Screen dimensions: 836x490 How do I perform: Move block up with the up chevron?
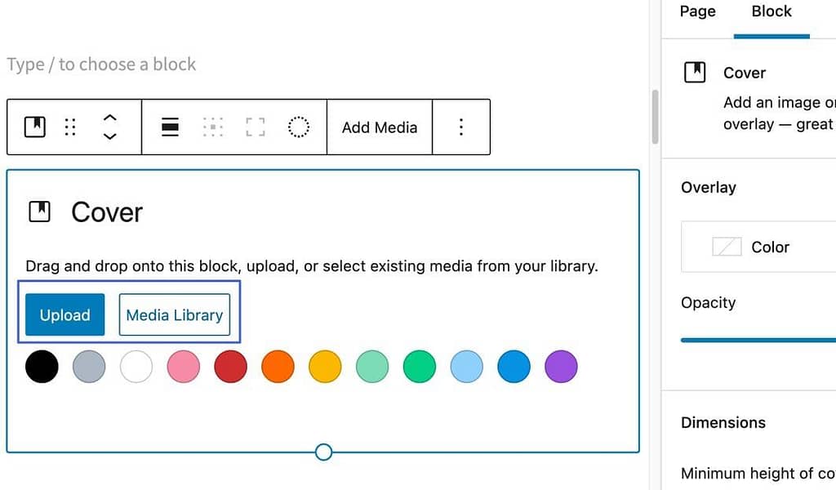tap(109, 118)
